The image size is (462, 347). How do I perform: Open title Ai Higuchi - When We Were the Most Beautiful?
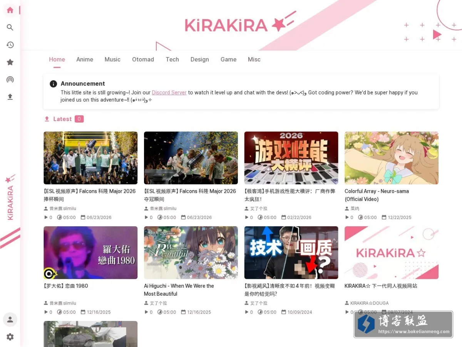pyautogui.click(x=179, y=290)
